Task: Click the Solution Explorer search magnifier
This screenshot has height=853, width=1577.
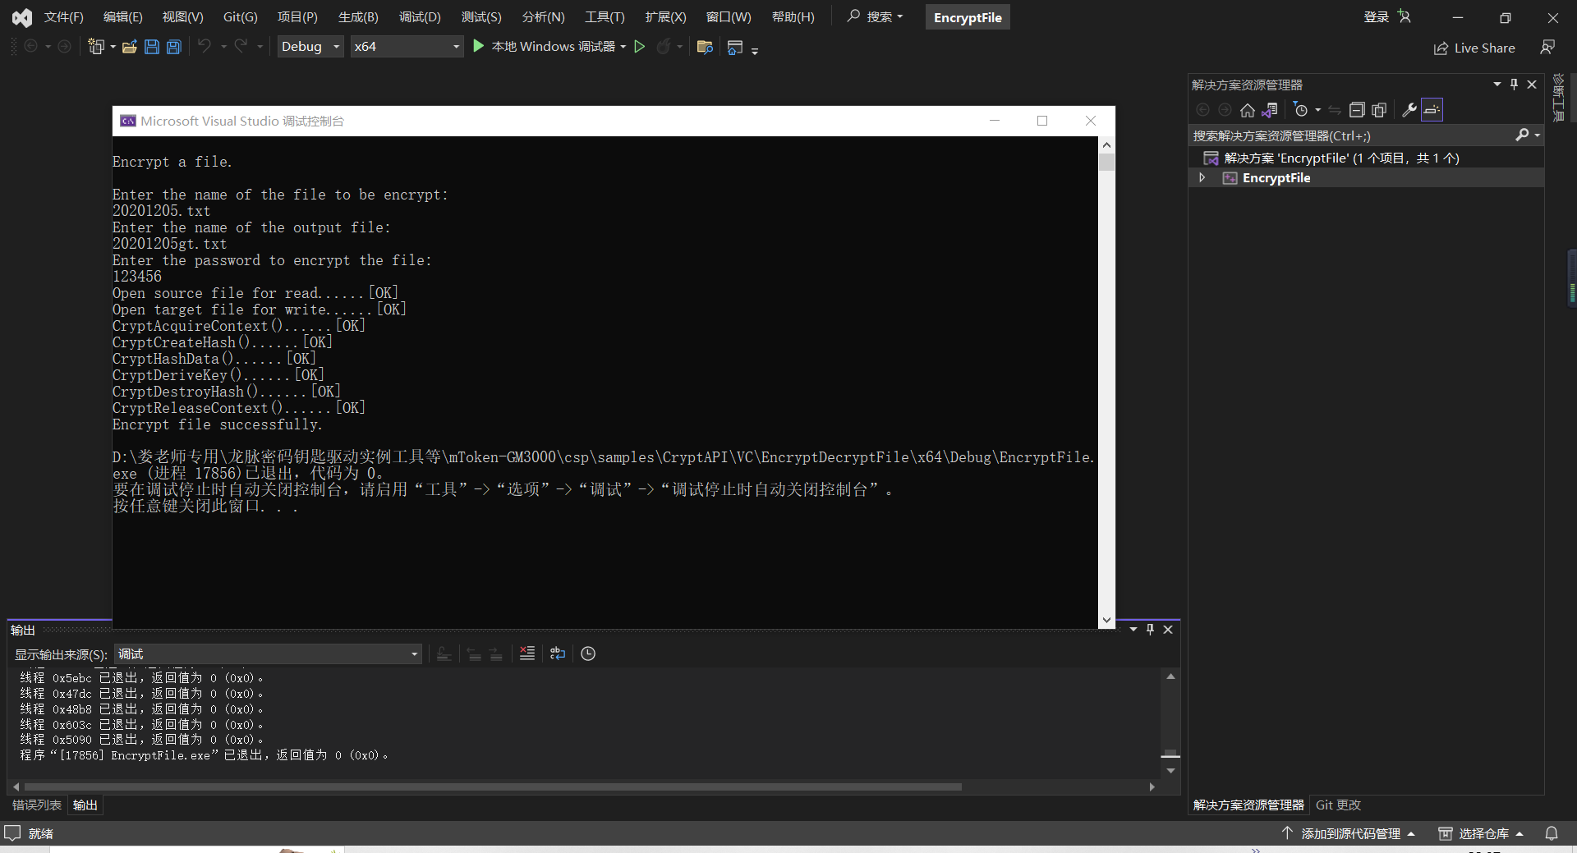Action: pos(1522,135)
